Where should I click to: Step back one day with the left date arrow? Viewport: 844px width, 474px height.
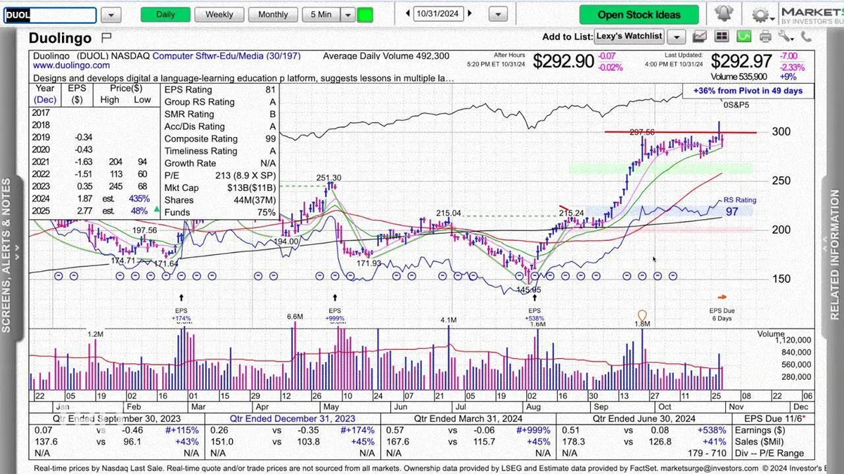[408, 14]
